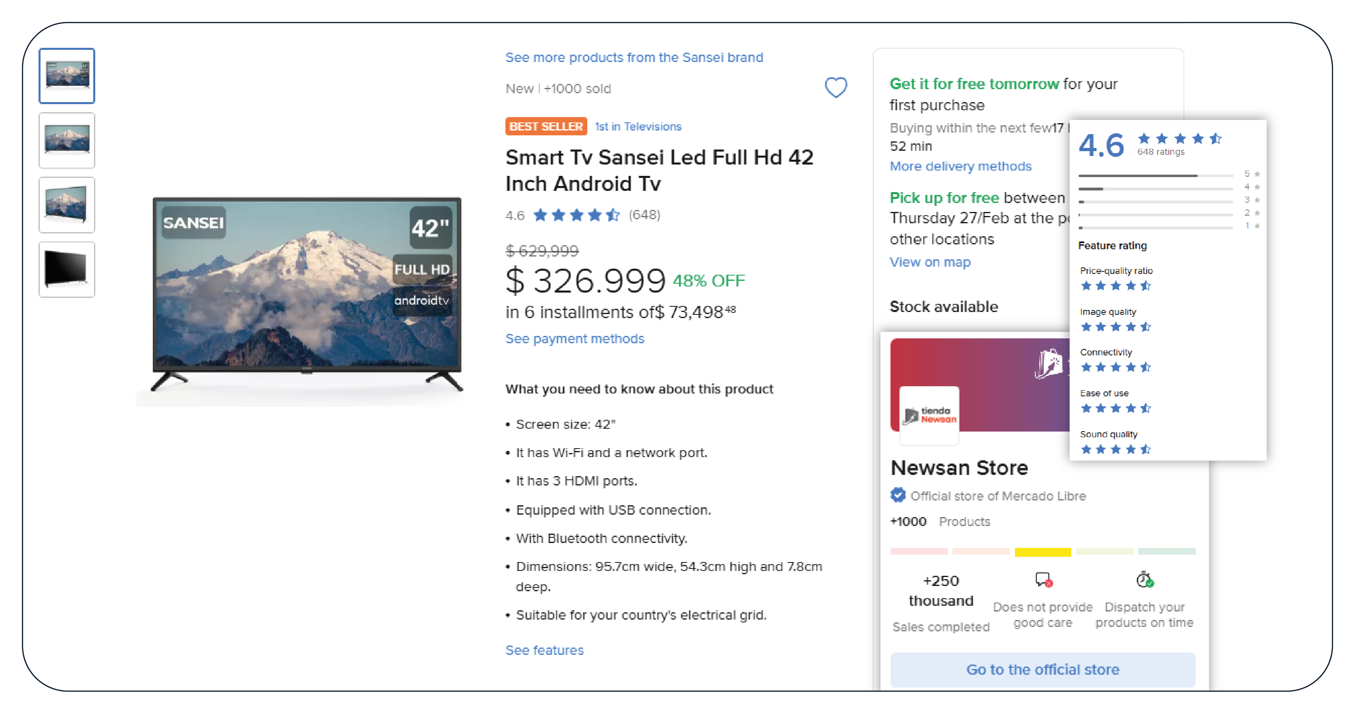This screenshot has width=1355, height=714.
Task: Open the 1st in Televisions ranking link
Action: pyautogui.click(x=638, y=127)
